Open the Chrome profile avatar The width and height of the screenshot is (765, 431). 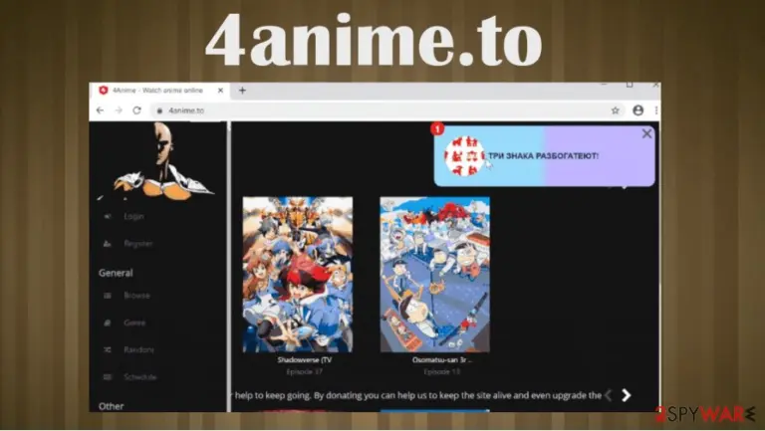pos(637,110)
